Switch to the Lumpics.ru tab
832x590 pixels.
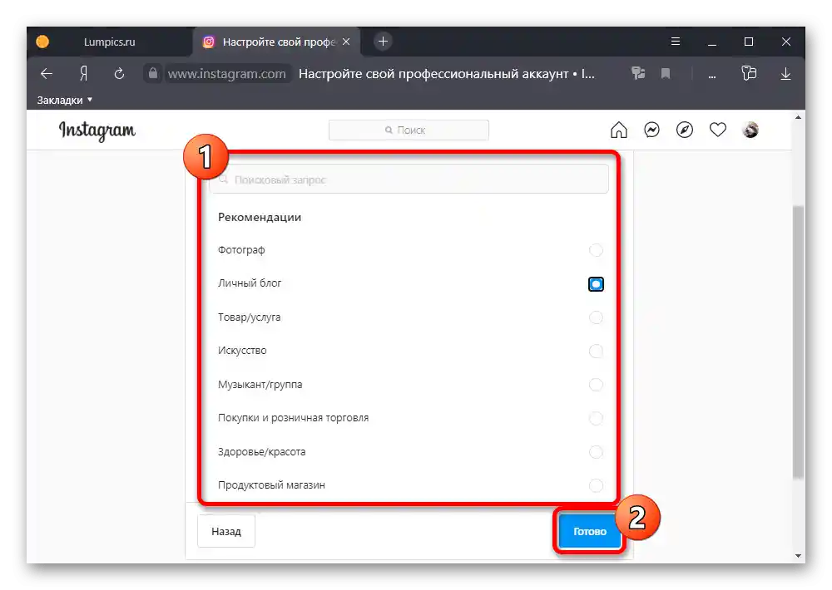tap(109, 42)
